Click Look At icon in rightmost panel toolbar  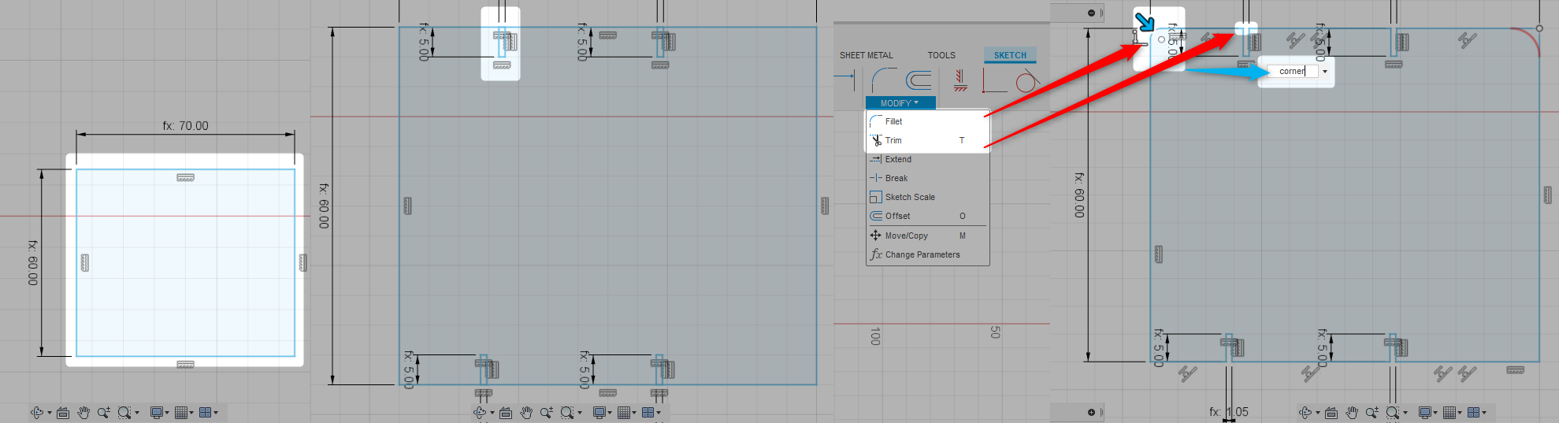(1331, 412)
